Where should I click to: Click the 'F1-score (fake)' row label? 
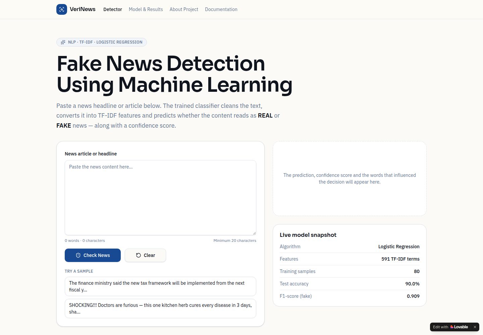296,296
